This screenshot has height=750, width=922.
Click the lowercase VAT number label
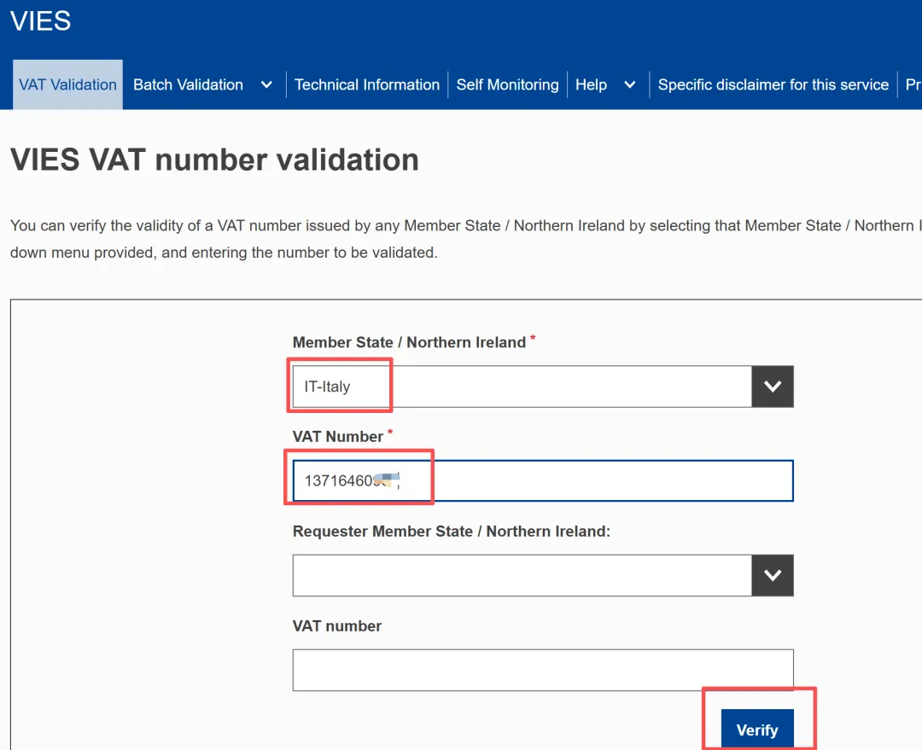click(336, 625)
